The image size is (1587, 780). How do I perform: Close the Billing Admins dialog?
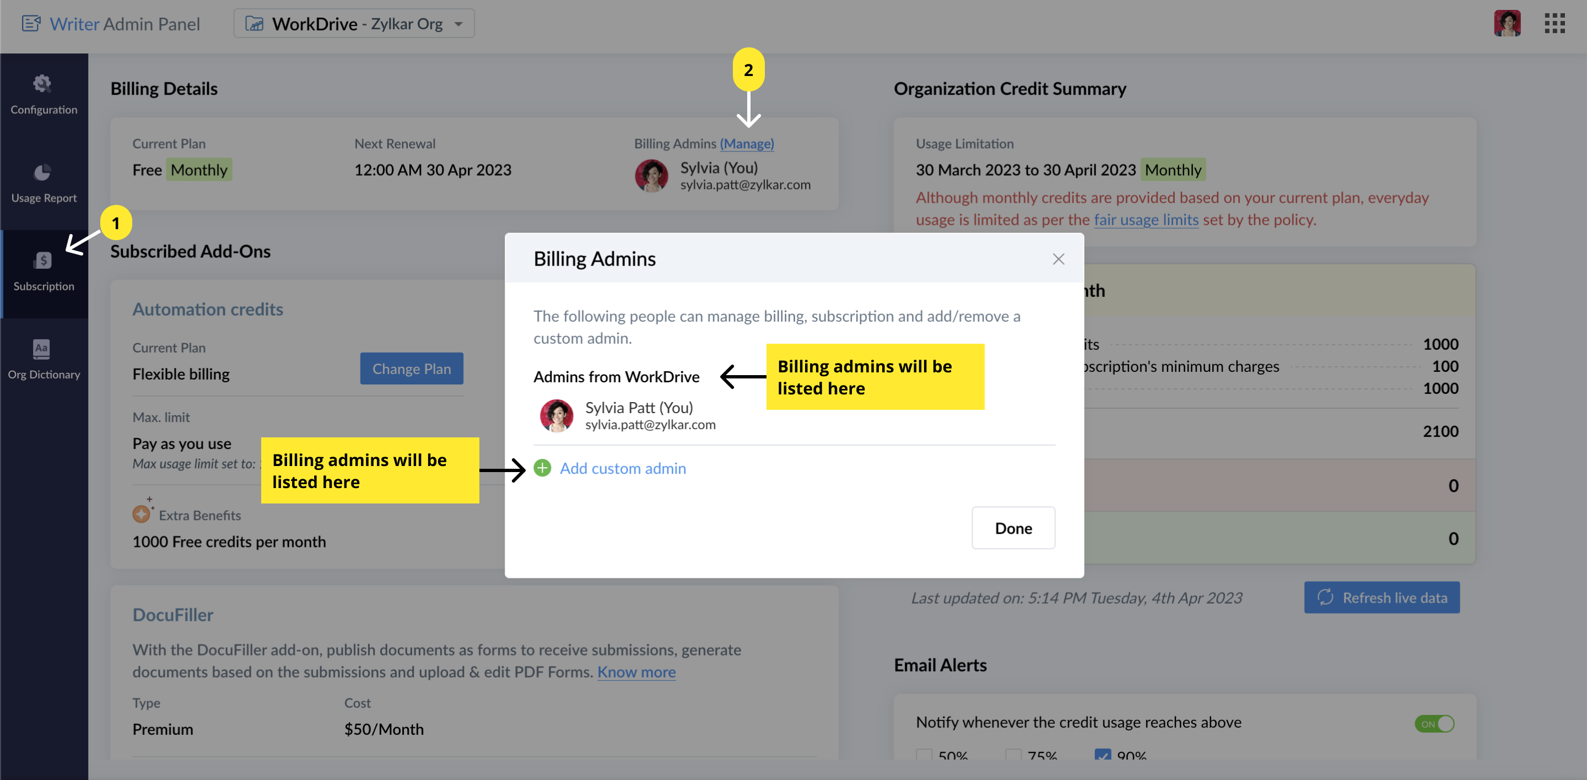pos(1059,259)
